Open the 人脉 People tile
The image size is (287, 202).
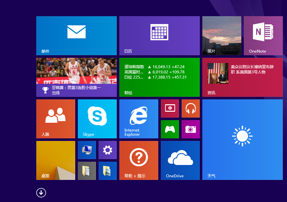pos(56,119)
